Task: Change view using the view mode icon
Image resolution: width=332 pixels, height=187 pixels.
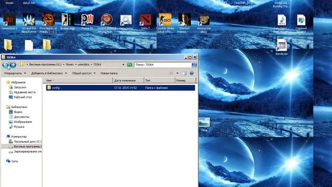Action: [172, 73]
